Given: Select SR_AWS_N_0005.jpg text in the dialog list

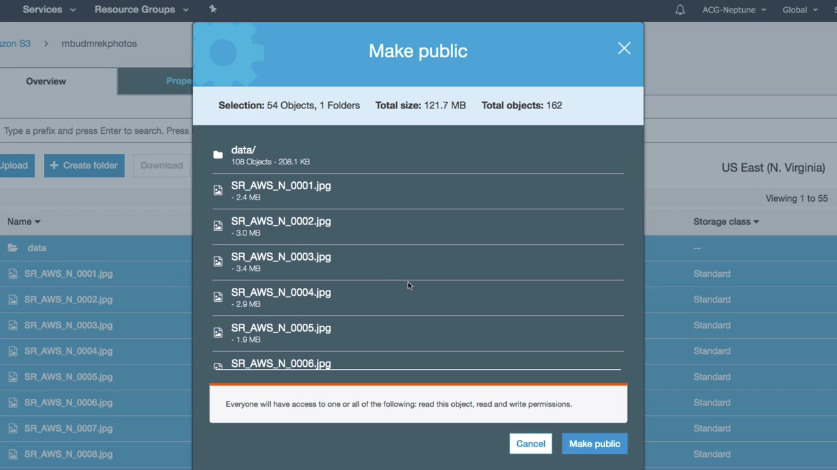Looking at the screenshot, I should tap(281, 328).
